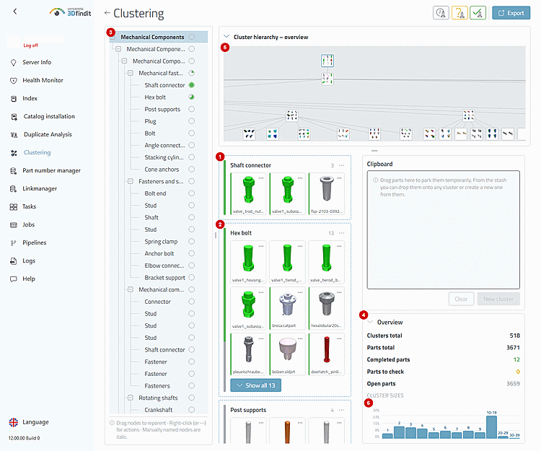Toggle the status circle for Shaft connector node
The image size is (541, 451).
click(x=192, y=85)
